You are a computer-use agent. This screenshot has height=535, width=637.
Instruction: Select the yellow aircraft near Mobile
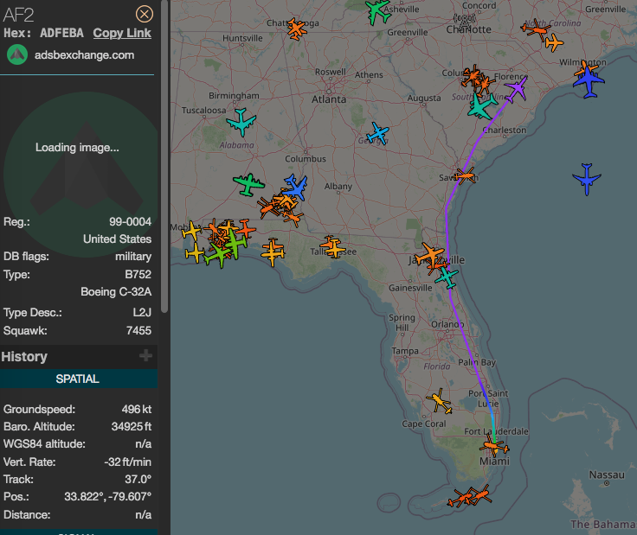click(x=191, y=231)
